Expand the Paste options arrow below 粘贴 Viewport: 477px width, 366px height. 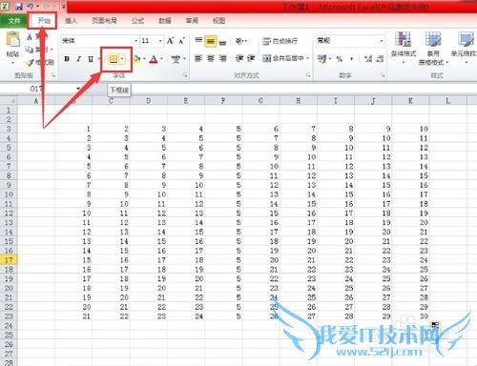click(x=12, y=63)
